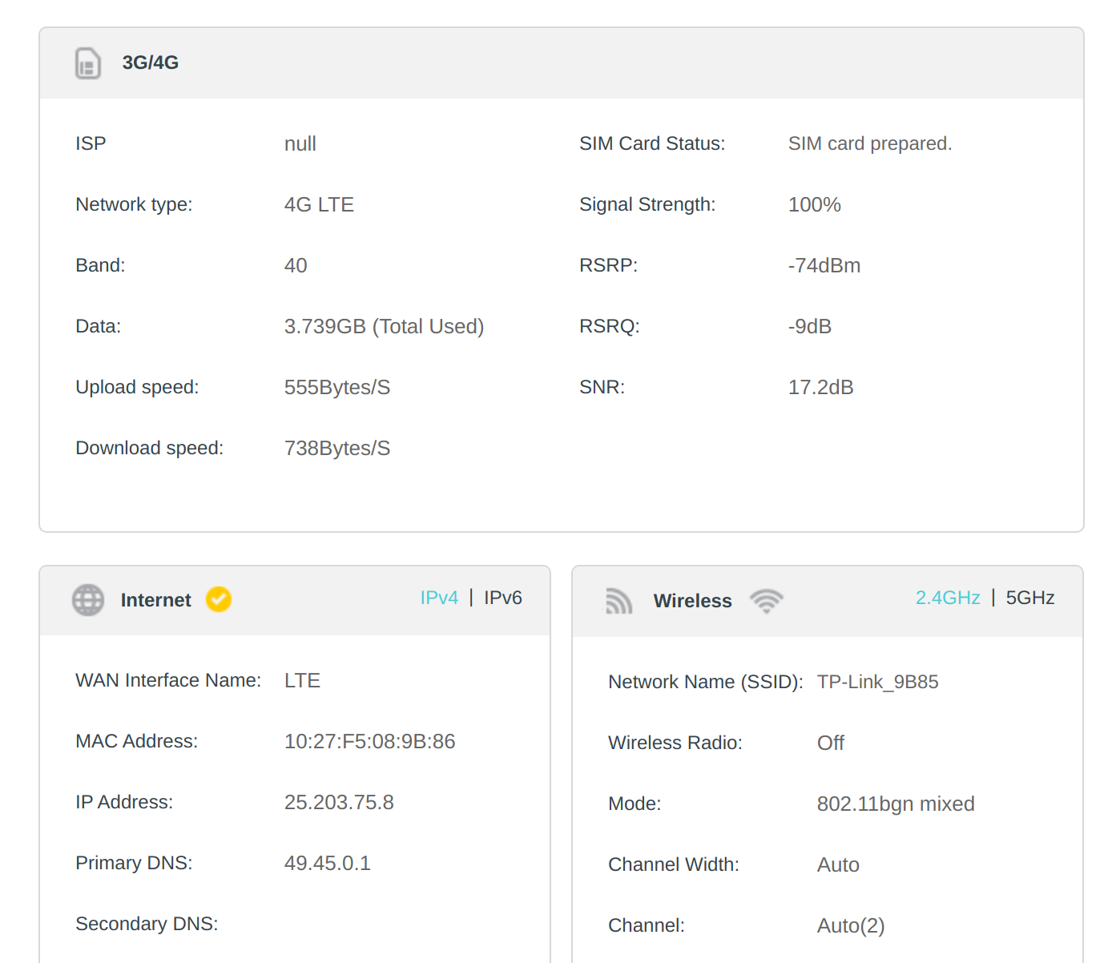
Task: Toggle the SIM Card Status entry
Action: (x=870, y=143)
